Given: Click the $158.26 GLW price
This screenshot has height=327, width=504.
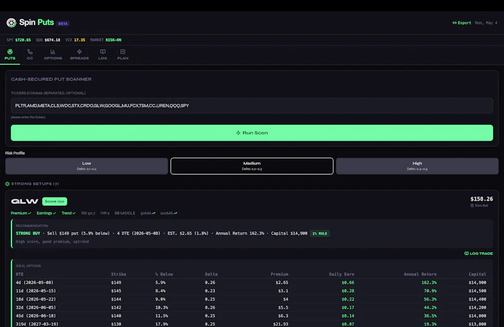Looking at the screenshot, I should click(481, 199).
